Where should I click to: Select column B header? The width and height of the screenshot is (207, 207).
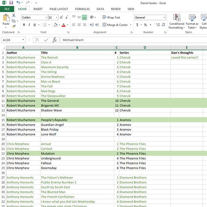[x=77, y=48]
